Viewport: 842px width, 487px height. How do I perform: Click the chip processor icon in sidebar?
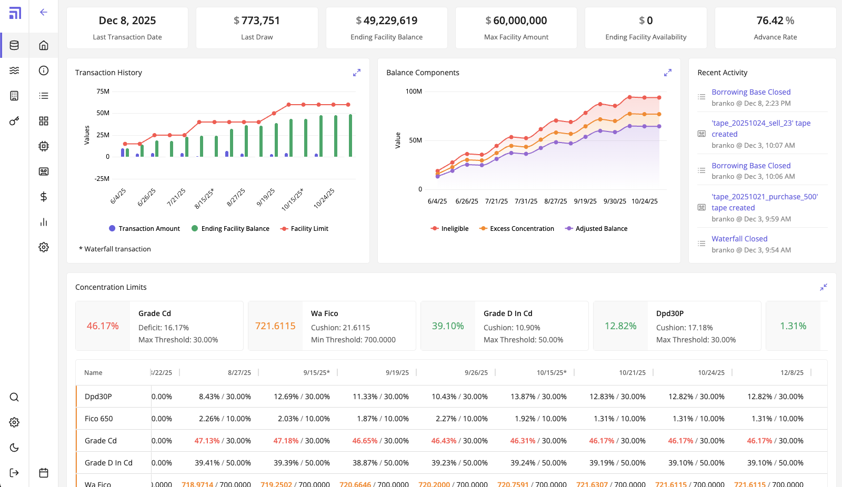click(44, 146)
